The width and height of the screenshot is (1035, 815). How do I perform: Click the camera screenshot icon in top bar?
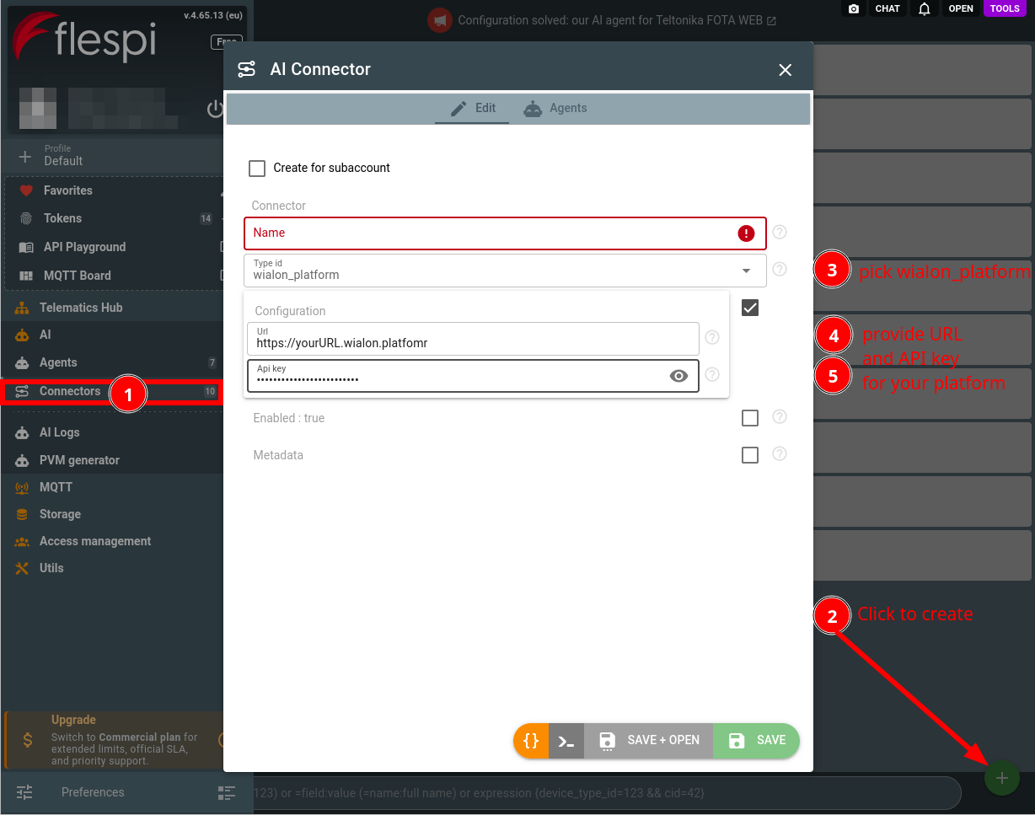[854, 8]
